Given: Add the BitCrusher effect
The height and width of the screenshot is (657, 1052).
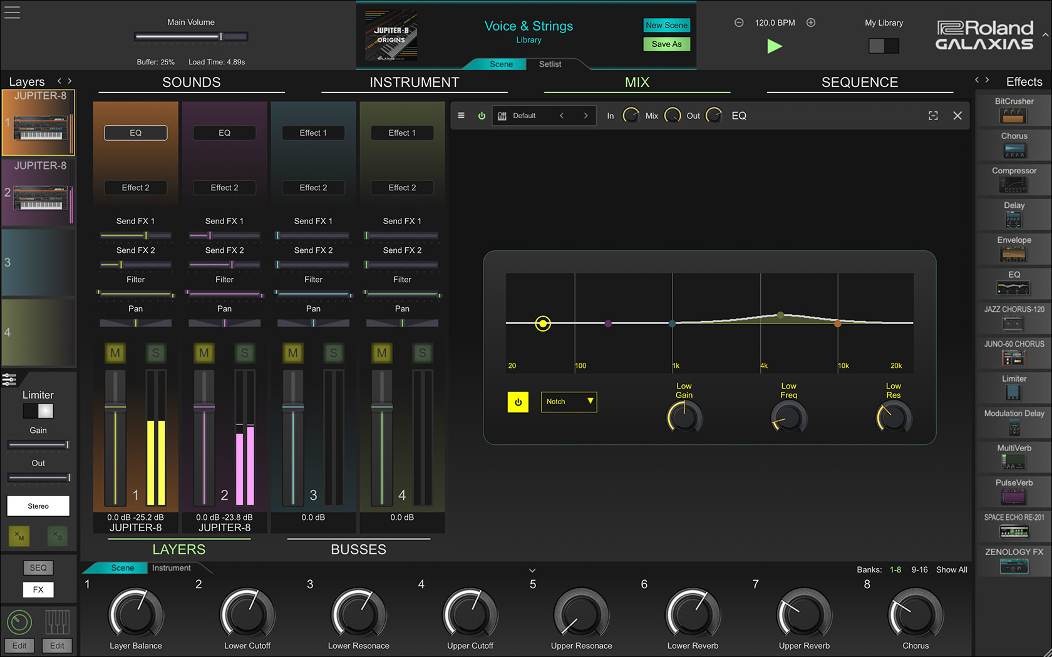Looking at the screenshot, I should point(1013,110).
